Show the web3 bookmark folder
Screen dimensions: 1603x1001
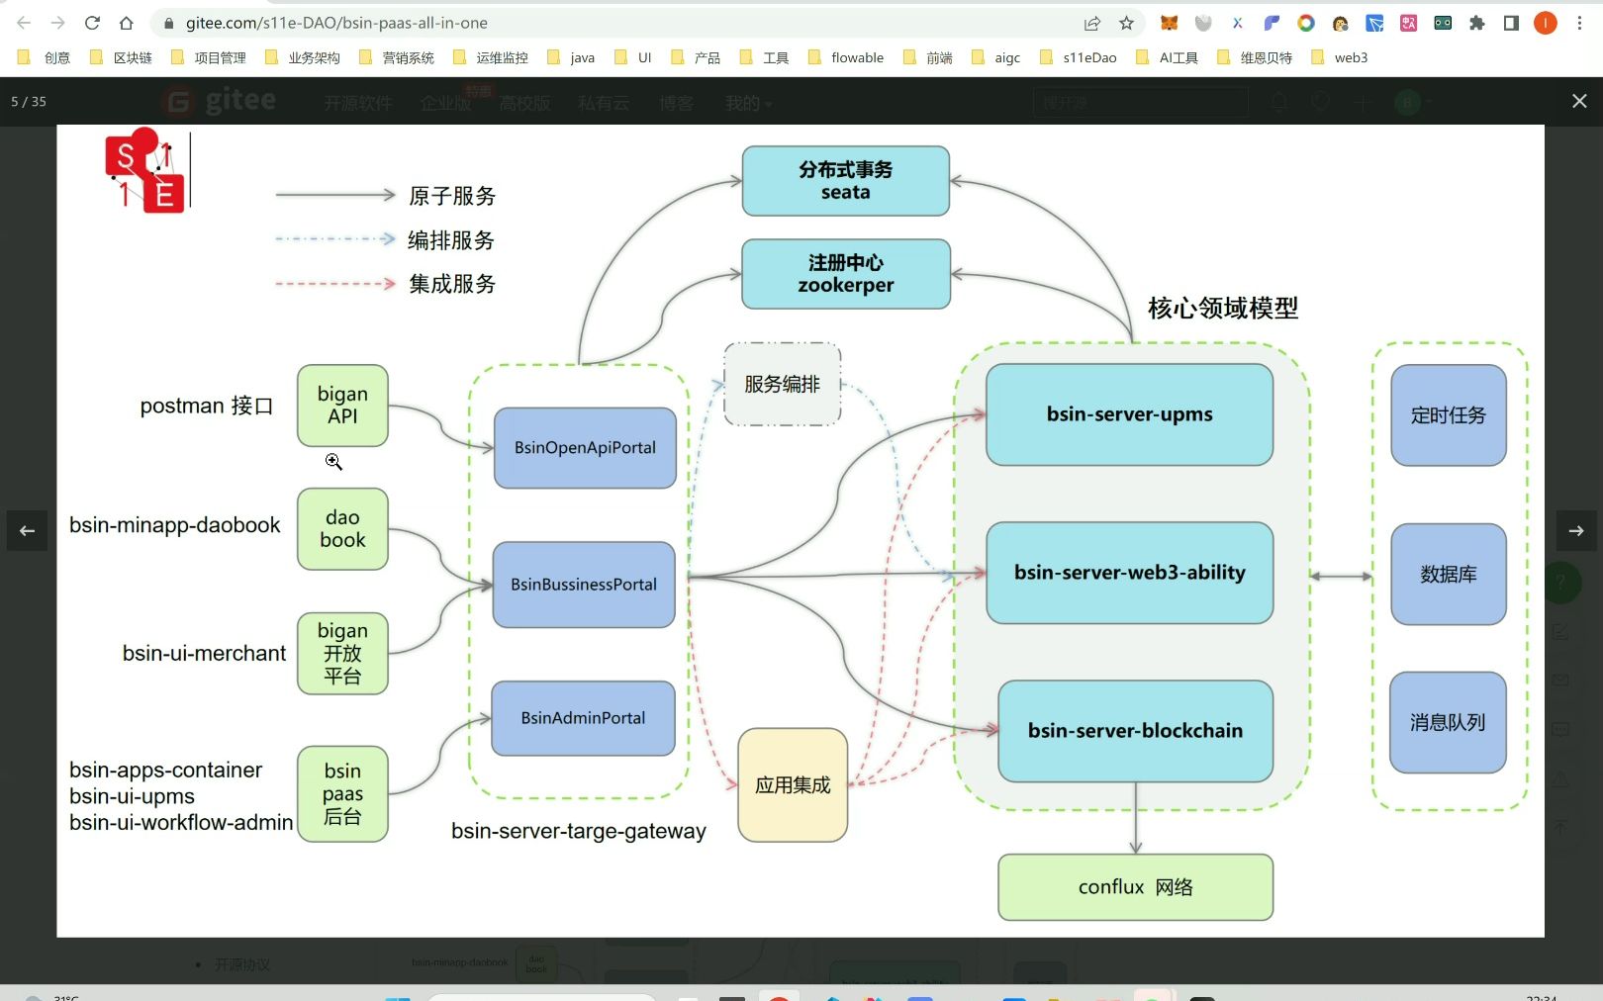pos(1339,57)
